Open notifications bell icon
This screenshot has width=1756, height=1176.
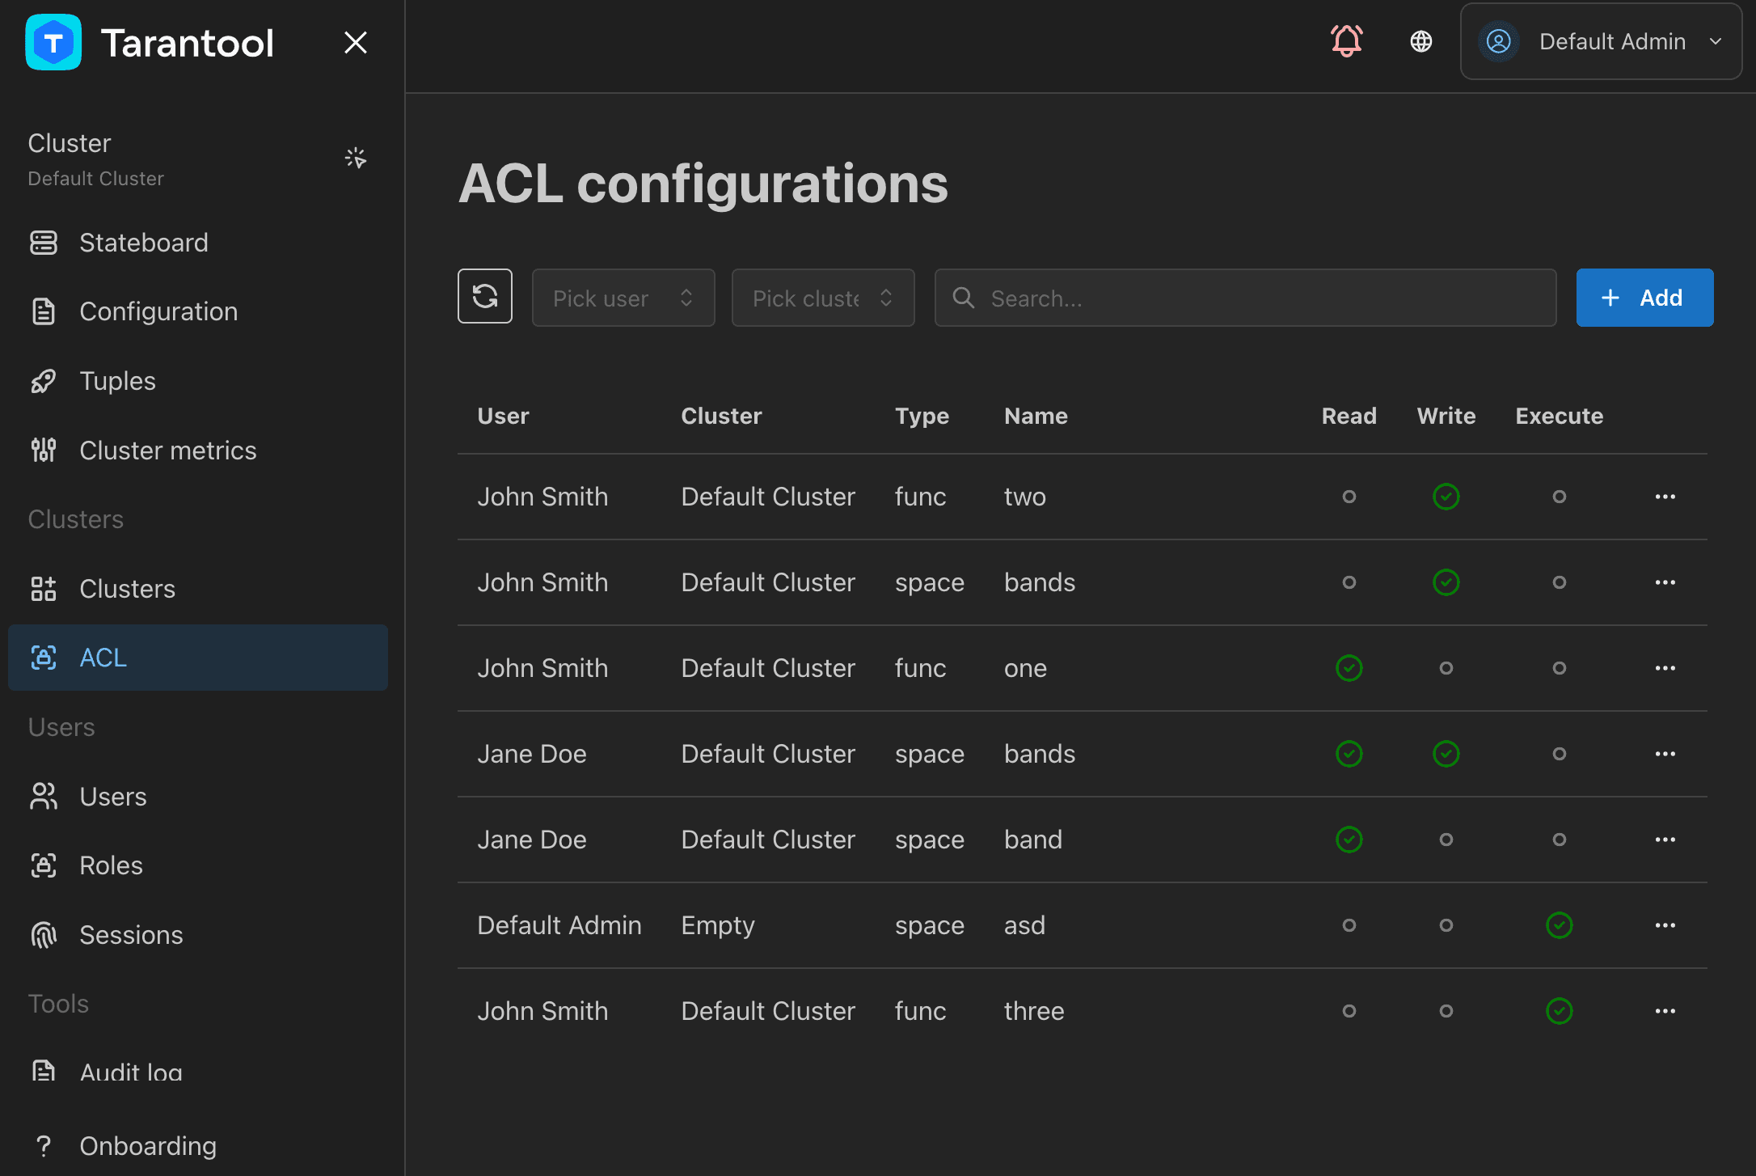(1347, 41)
